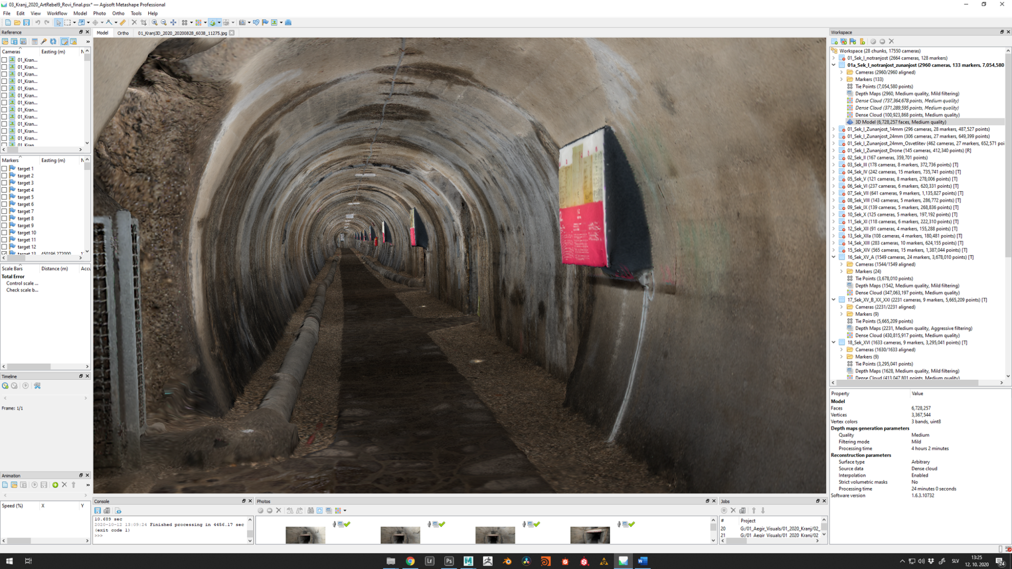This screenshot has height=569, width=1012.
Task: Check the first 01_Kran camera checkbox
Action: 5,60
